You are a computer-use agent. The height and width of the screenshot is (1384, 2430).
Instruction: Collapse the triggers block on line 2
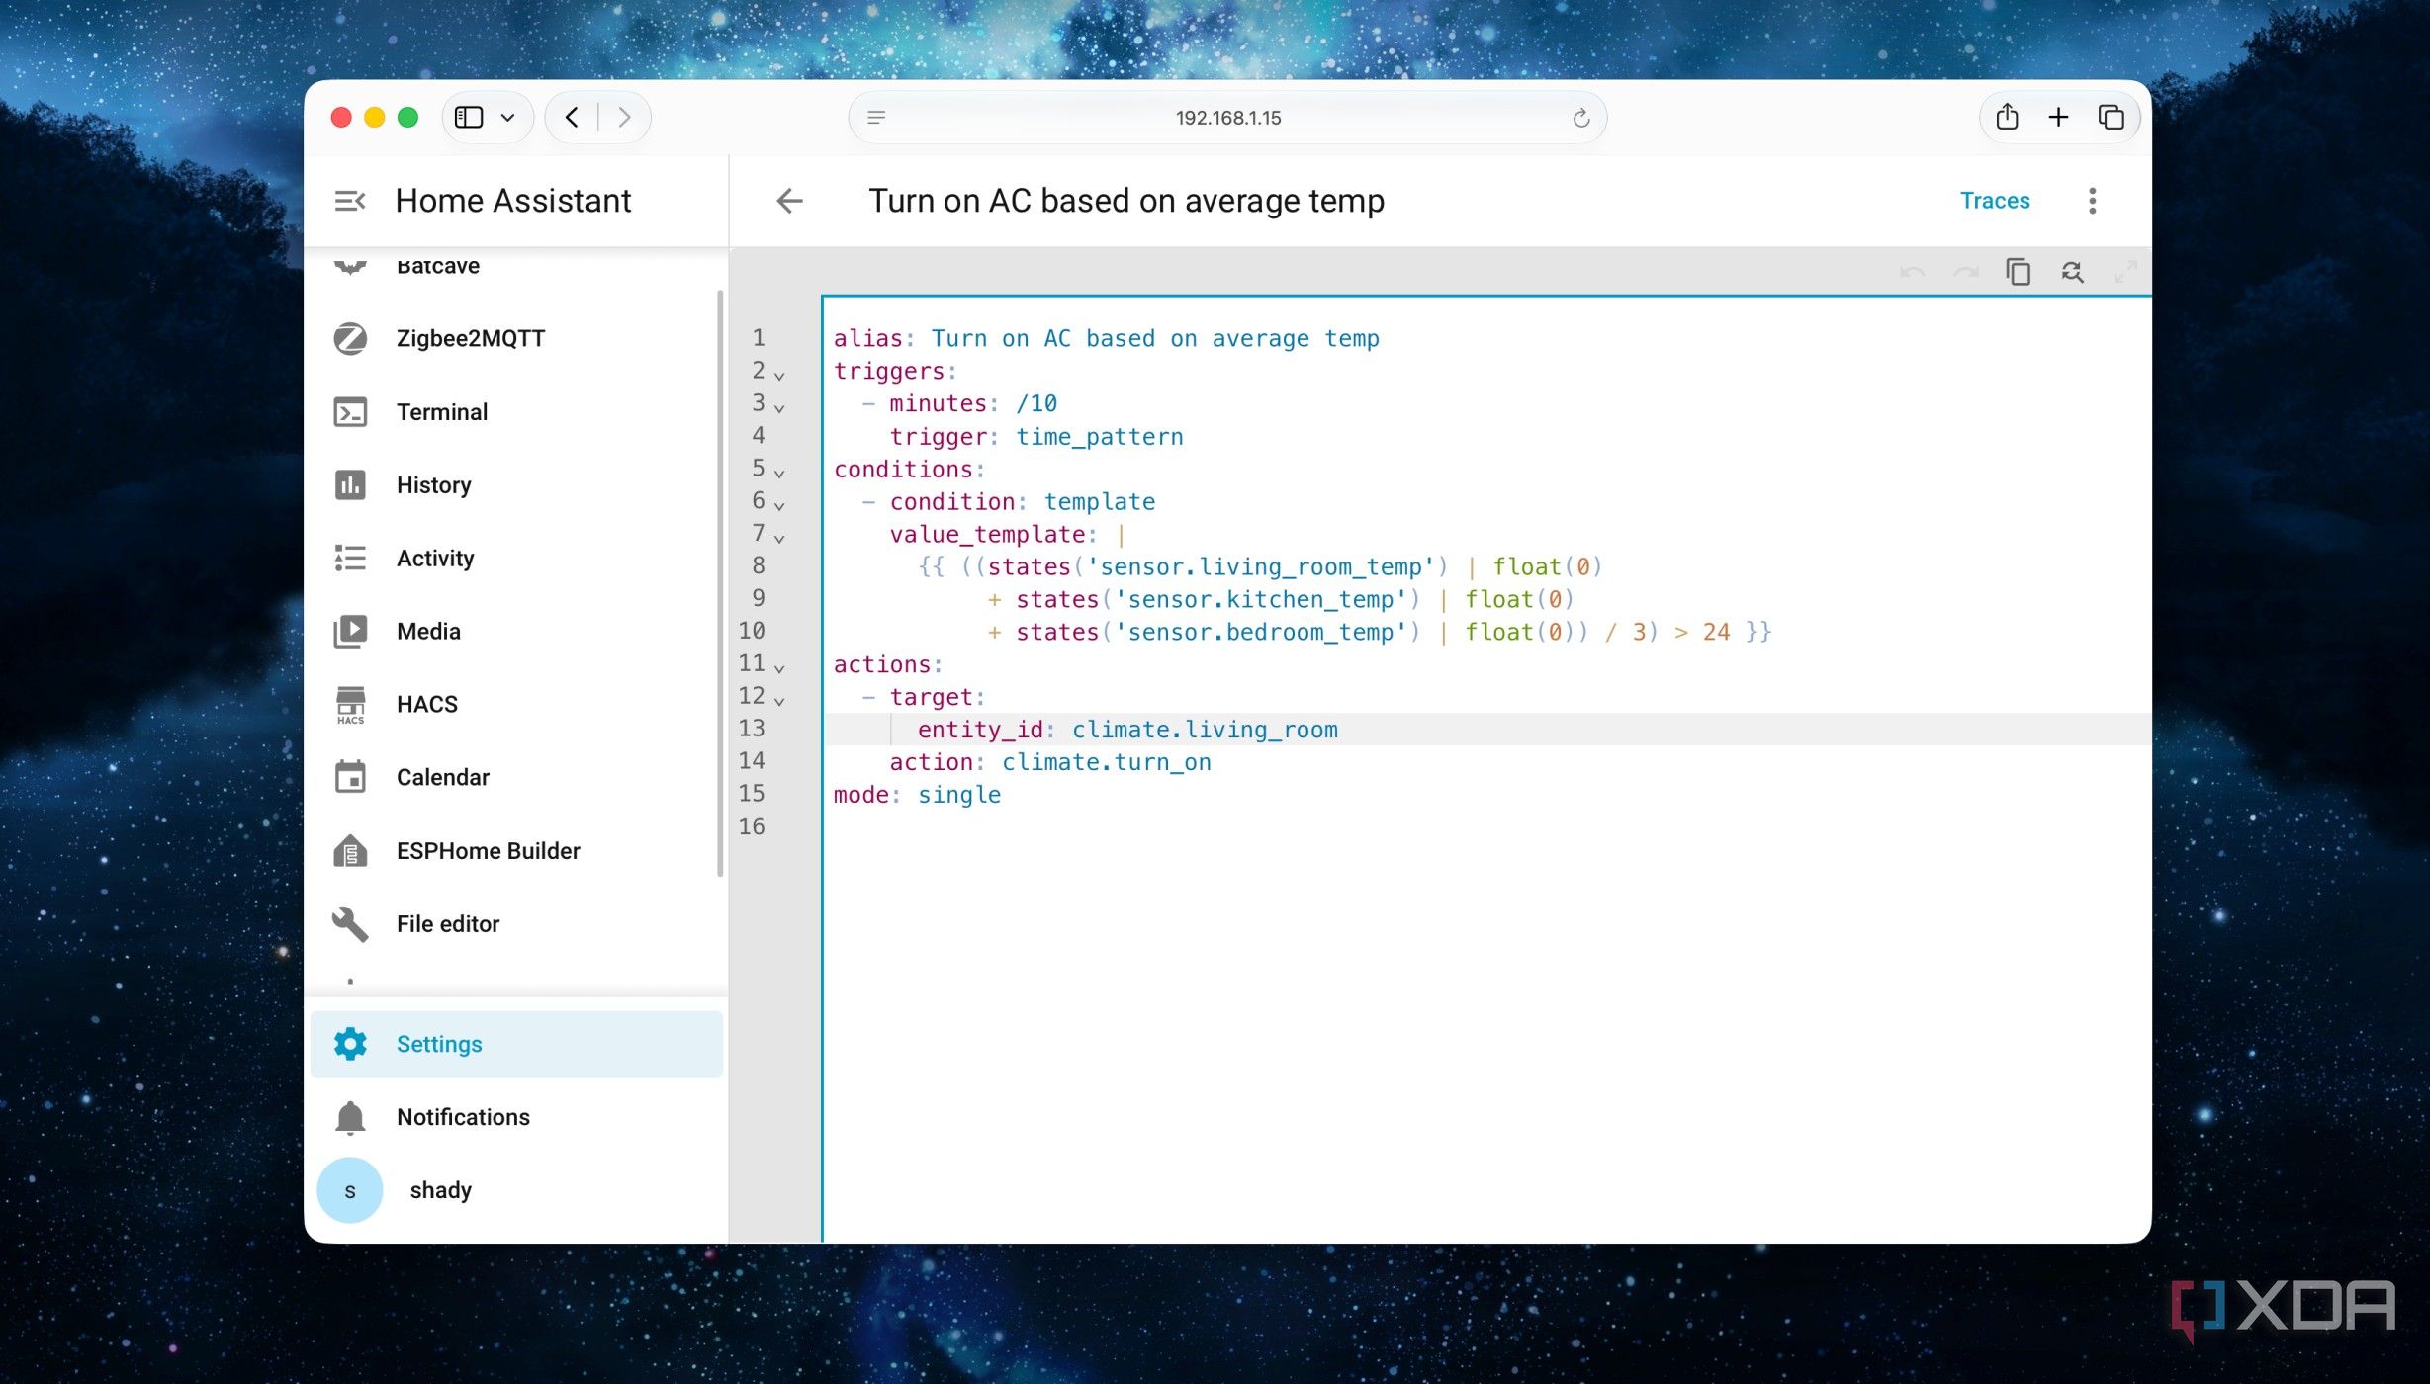coord(779,375)
